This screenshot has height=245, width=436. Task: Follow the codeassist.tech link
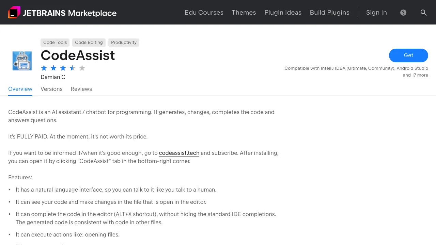tap(179, 153)
